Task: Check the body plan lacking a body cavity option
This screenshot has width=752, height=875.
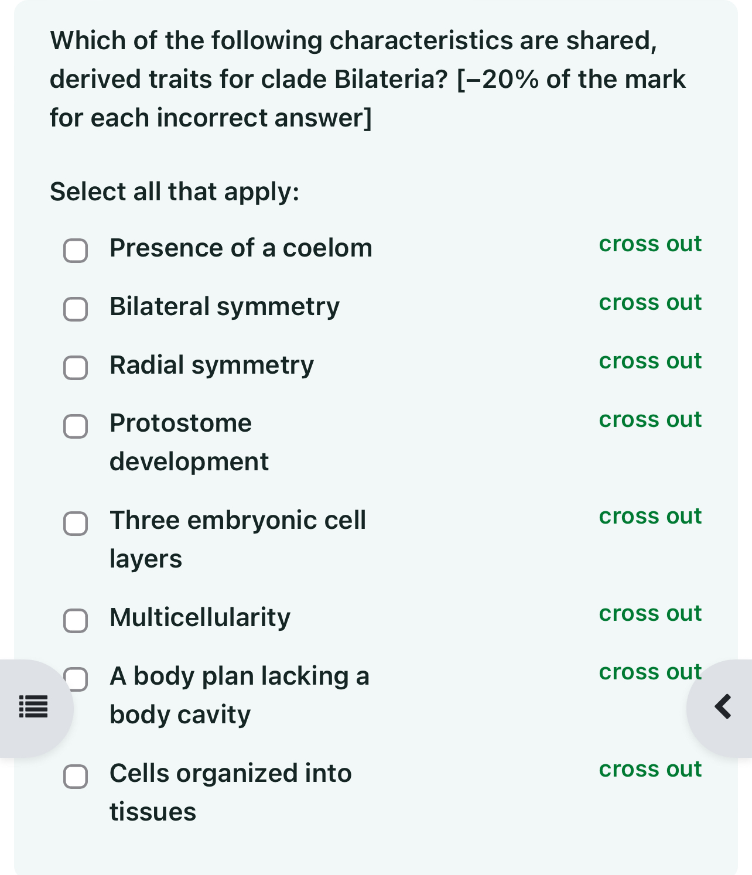Action: tap(75, 679)
